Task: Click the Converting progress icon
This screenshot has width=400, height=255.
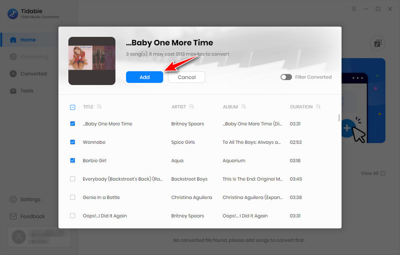Action: 13,56
